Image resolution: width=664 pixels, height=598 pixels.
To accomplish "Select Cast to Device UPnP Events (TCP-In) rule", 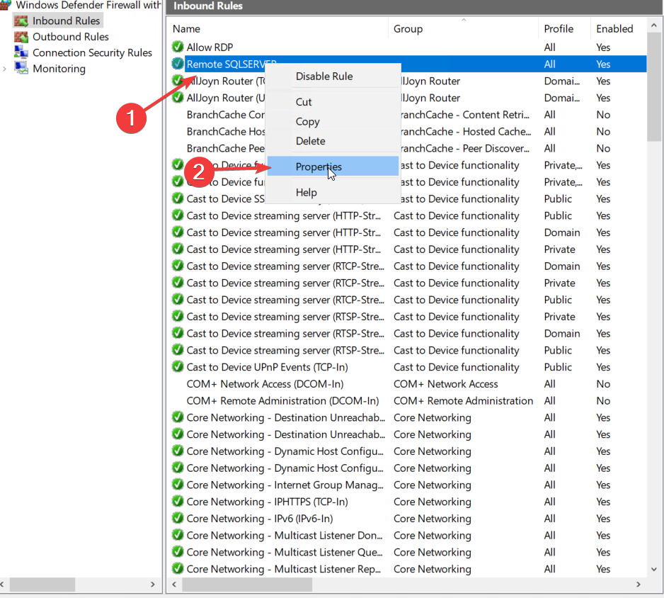I will point(267,367).
